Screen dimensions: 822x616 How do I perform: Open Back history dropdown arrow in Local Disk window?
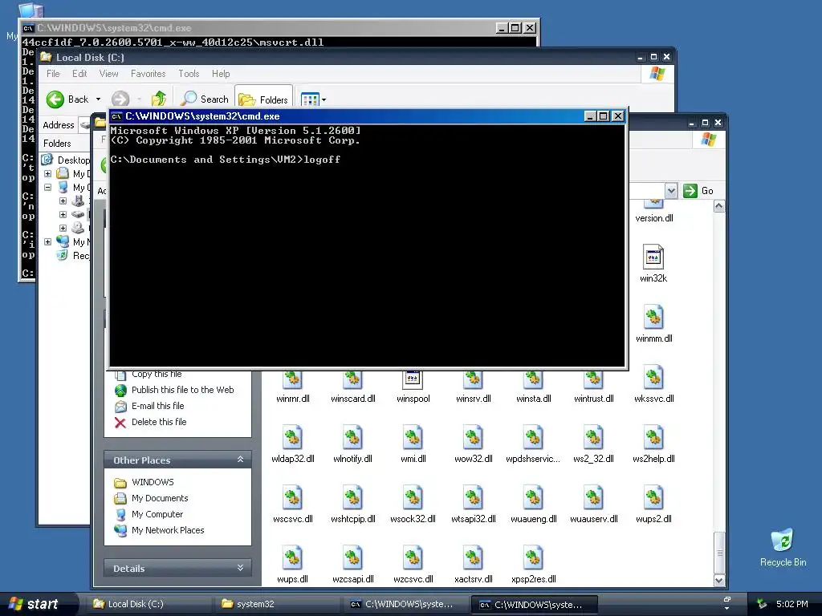click(x=98, y=99)
